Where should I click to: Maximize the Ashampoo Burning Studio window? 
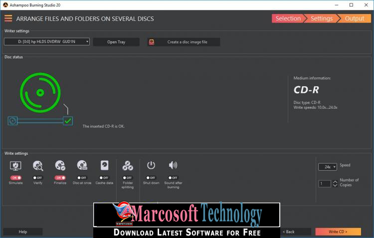tap(352, 5)
